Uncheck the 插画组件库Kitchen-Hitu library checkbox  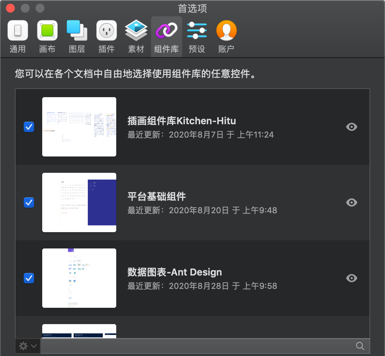click(29, 127)
